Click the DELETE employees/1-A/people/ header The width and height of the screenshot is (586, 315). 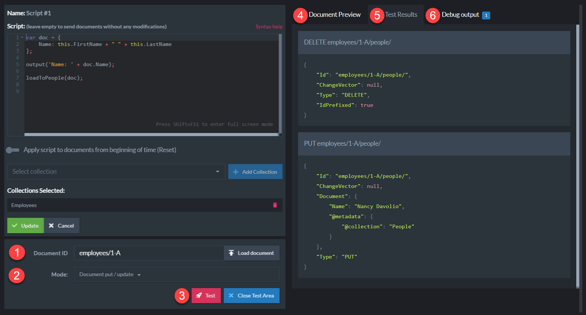point(434,42)
